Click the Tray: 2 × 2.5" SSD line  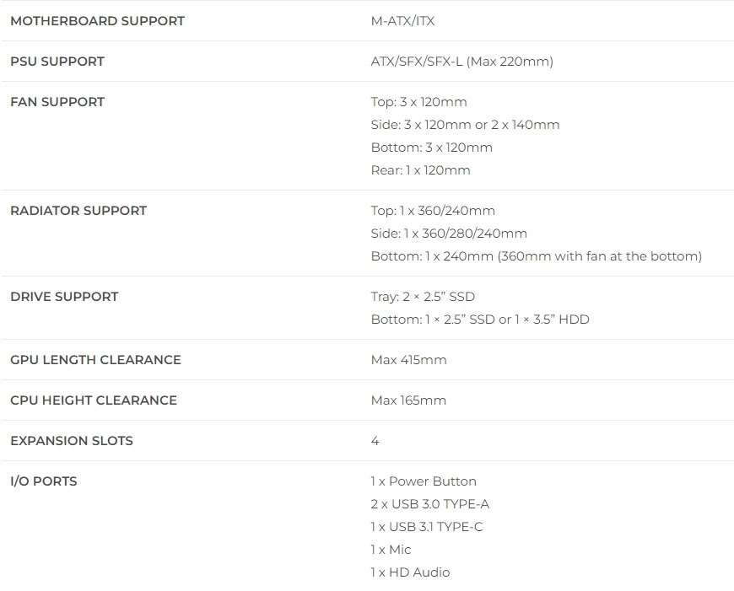pyautogui.click(x=423, y=297)
